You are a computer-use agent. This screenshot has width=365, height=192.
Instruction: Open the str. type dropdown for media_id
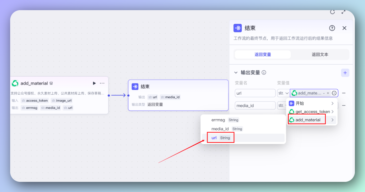282,105
